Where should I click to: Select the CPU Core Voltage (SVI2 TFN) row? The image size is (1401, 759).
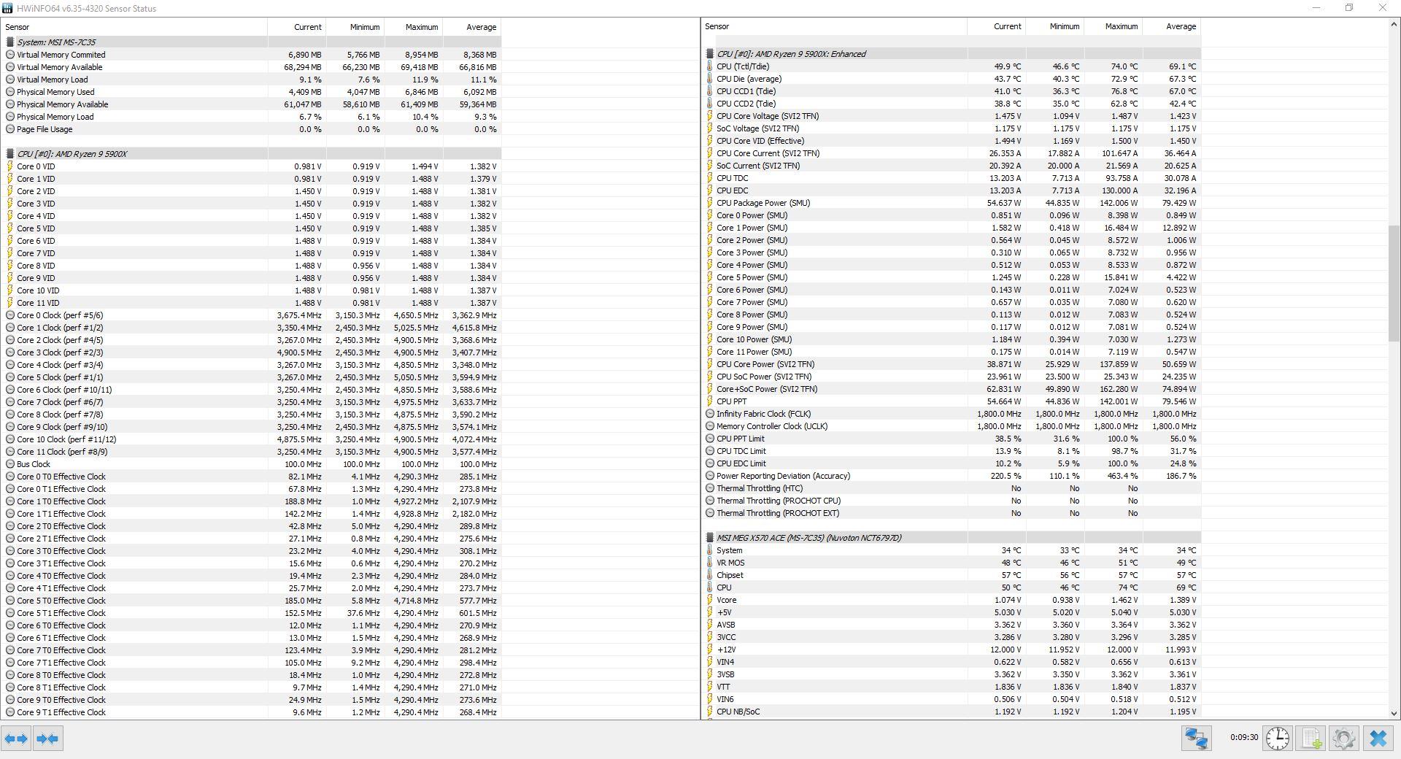(952, 116)
